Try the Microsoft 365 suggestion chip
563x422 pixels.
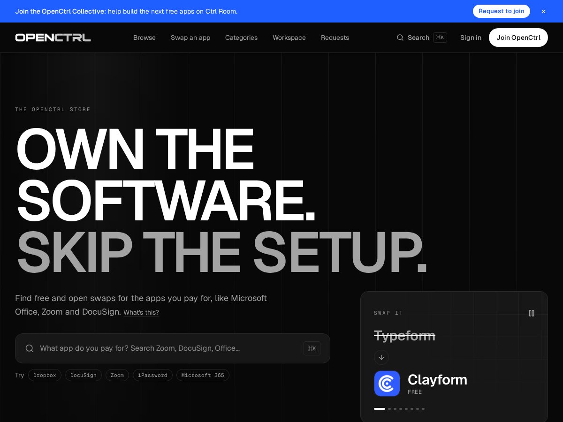203,375
